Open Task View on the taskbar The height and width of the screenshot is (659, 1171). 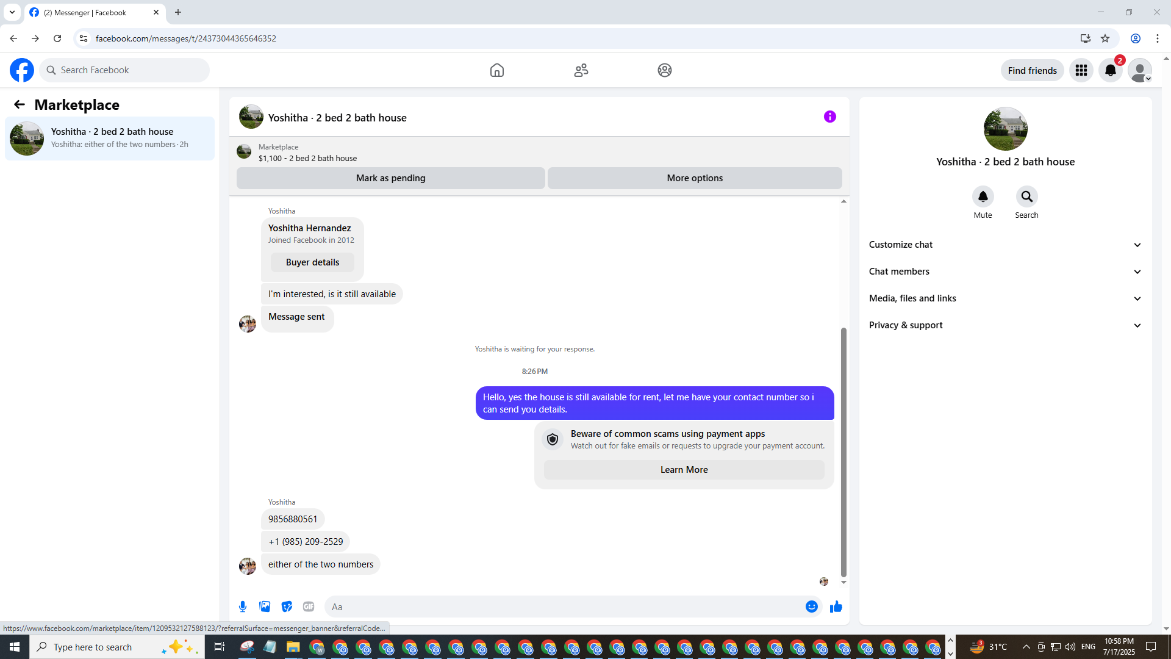coord(220,647)
